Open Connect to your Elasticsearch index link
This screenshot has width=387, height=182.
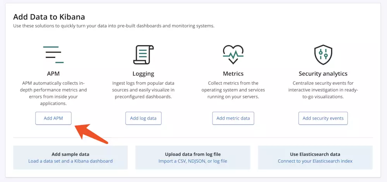pos(315,161)
